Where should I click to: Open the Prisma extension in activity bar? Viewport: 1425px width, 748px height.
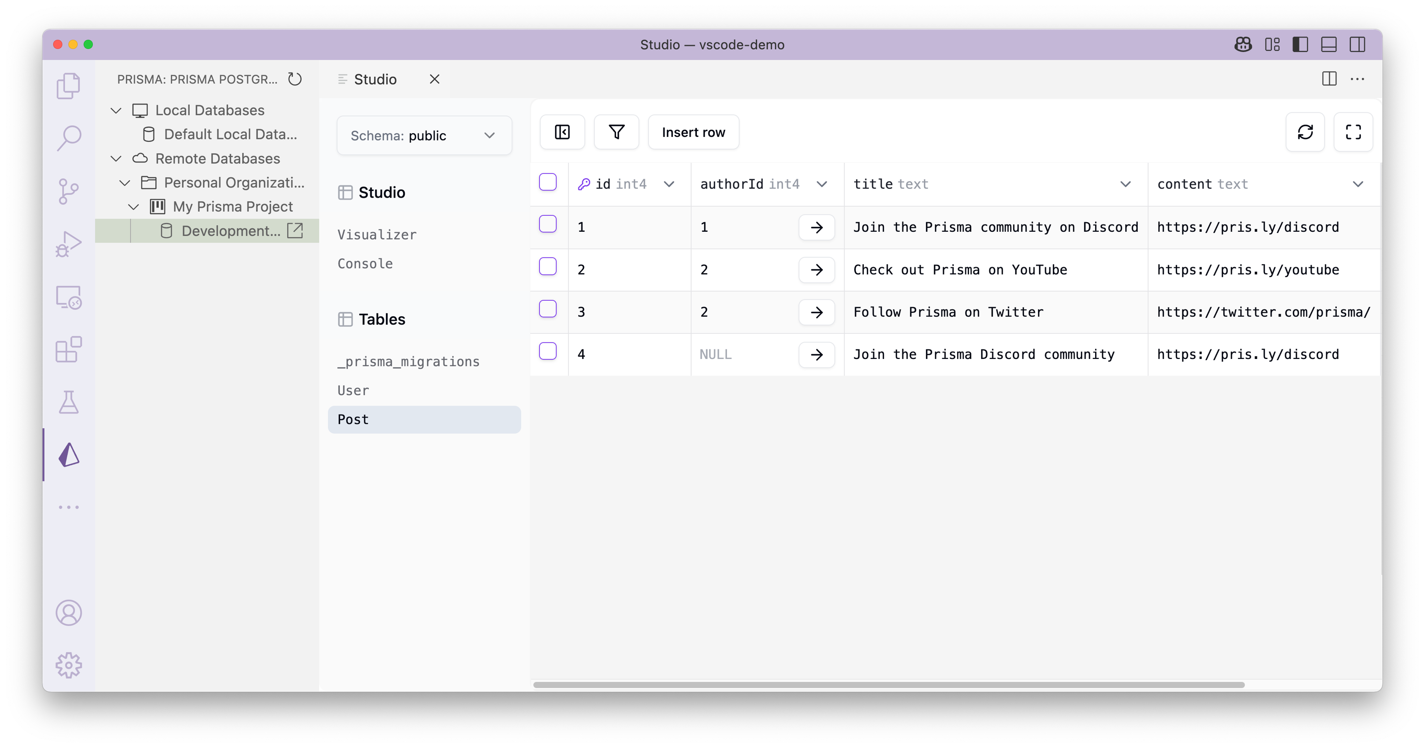click(69, 454)
